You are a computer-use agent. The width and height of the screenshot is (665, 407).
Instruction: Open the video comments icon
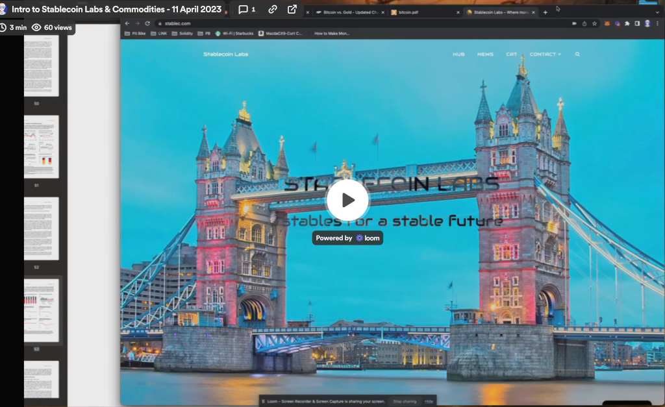tap(243, 9)
